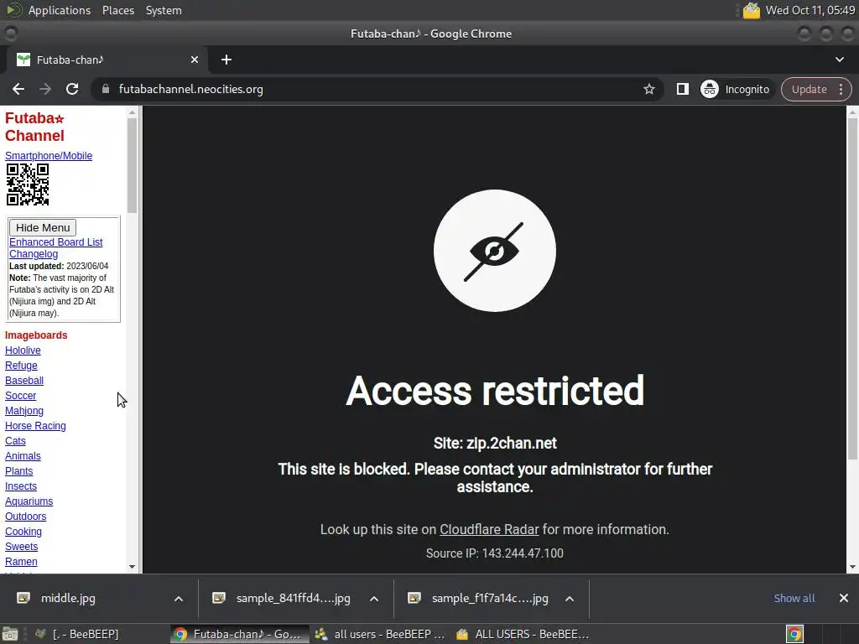Click the crossed-out eye blocked icon
The width and height of the screenshot is (859, 644).
pyautogui.click(x=494, y=251)
